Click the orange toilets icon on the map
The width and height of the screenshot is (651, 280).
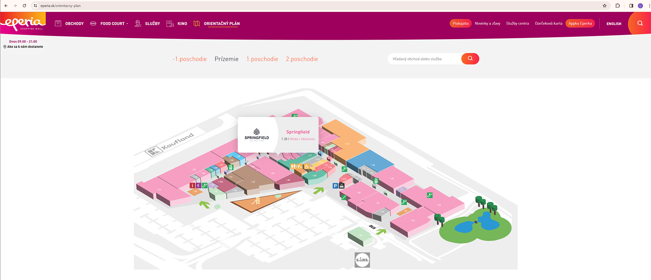tap(293, 166)
